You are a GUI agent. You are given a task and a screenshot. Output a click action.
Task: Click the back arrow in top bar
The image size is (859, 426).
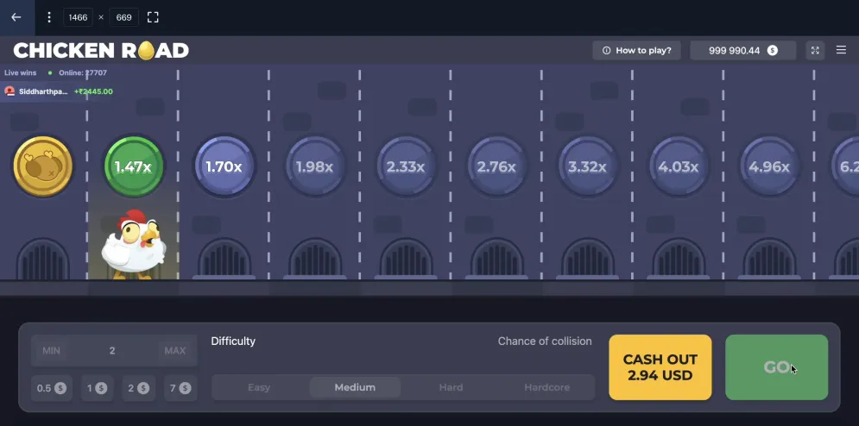[x=16, y=17]
